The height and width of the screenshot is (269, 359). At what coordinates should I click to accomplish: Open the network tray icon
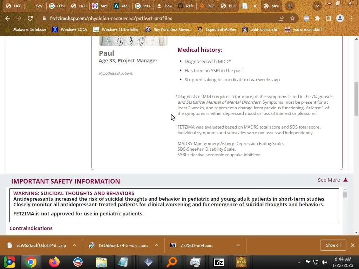tap(316, 262)
